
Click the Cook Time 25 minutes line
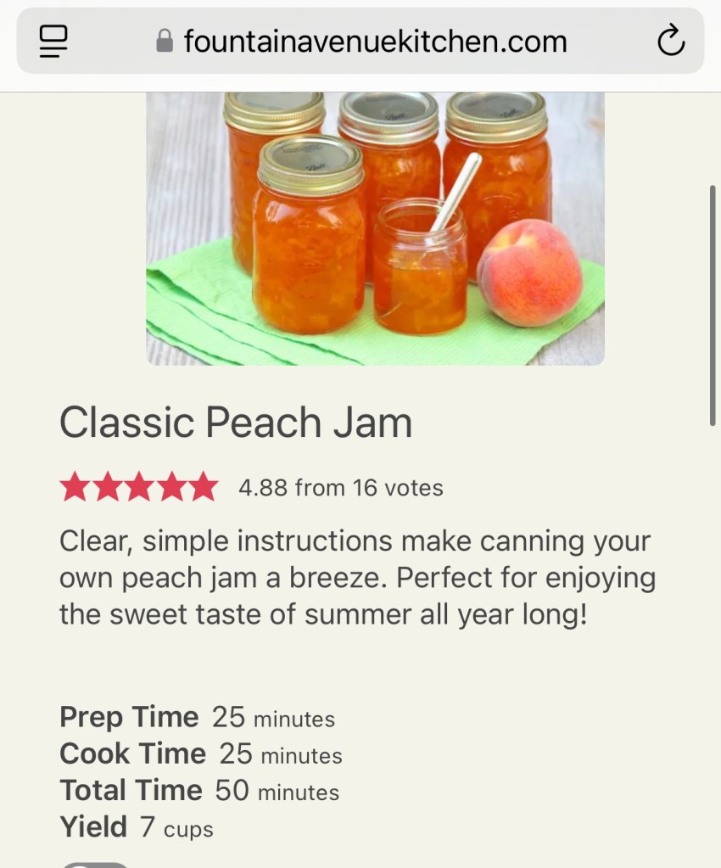pyautogui.click(x=201, y=754)
